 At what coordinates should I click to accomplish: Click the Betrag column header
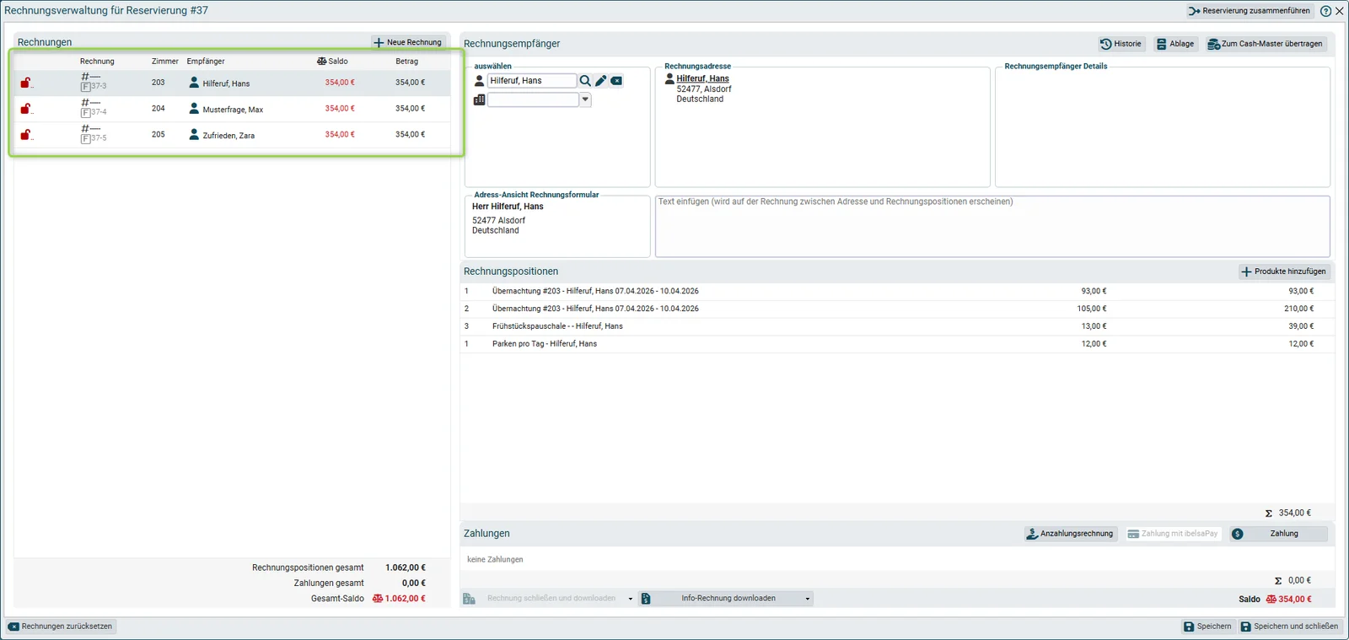pos(406,62)
